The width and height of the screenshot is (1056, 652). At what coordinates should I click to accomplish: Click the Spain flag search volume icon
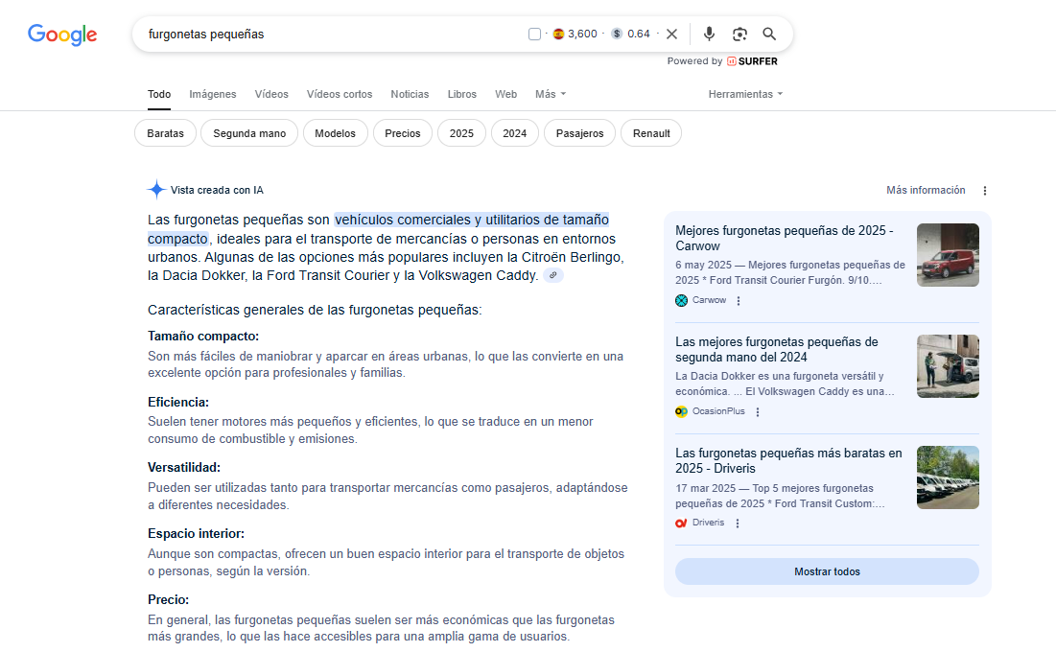point(558,34)
